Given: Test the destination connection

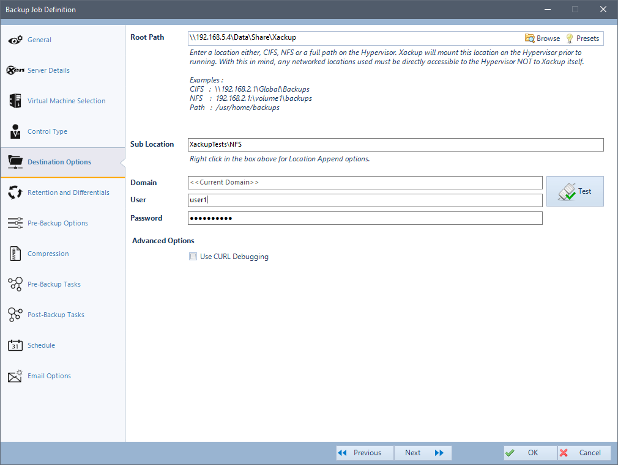Looking at the screenshot, I should click(575, 191).
